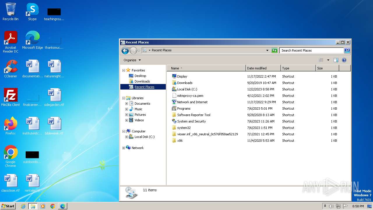Image resolution: width=373 pixels, height=210 pixels.
Task: Expand Local Disk (C:) tree node
Action: (126, 137)
